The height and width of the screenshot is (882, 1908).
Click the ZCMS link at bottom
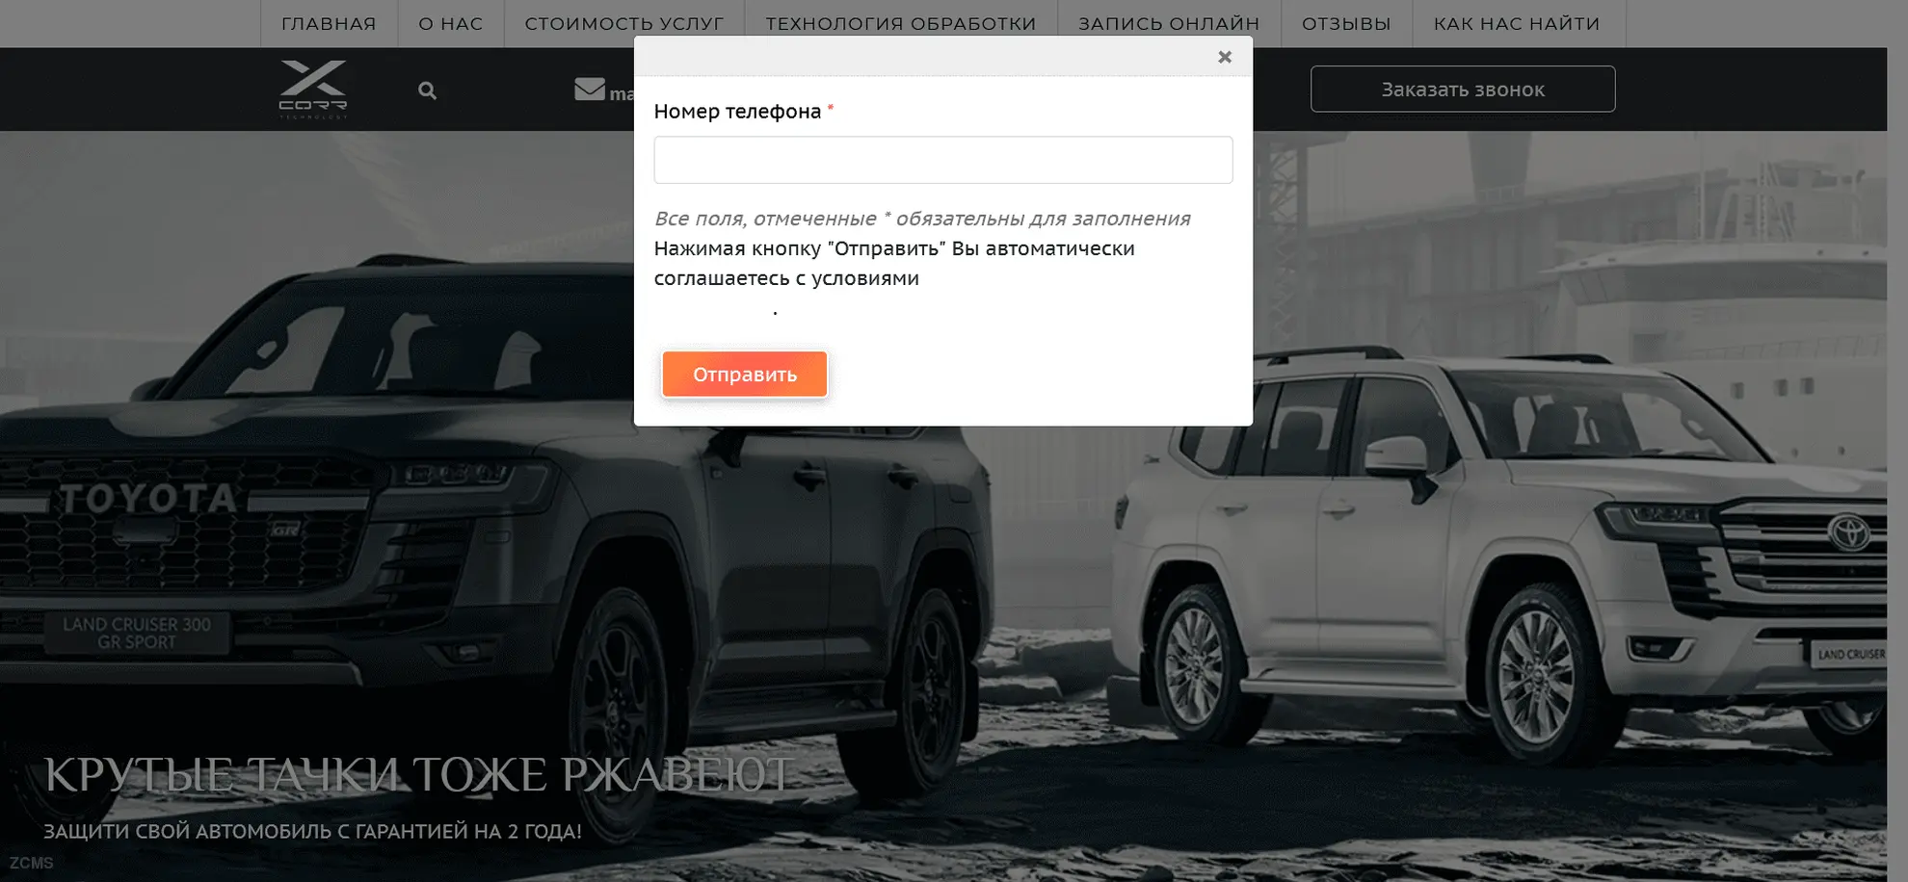pos(31,863)
